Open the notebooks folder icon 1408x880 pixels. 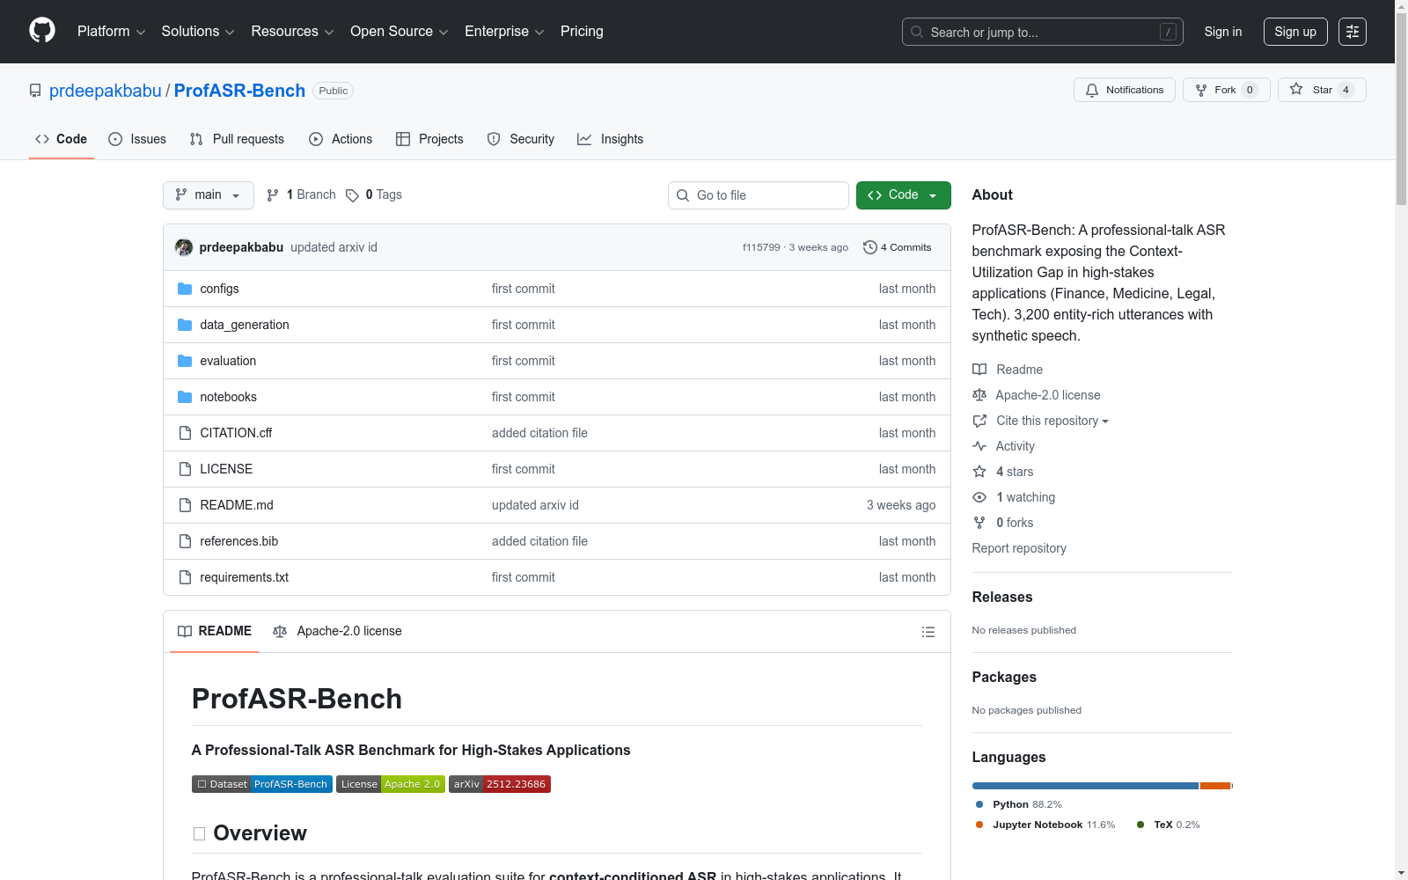point(185,397)
